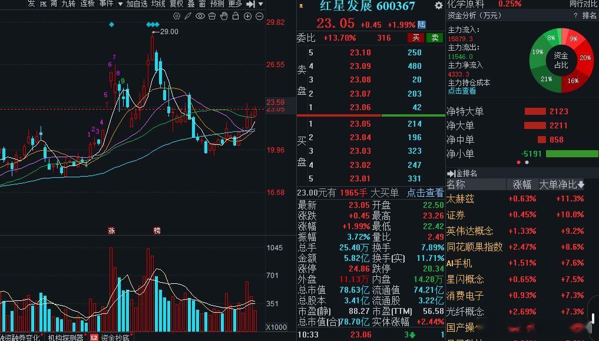Click the green 卖 sell button

pos(435,38)
